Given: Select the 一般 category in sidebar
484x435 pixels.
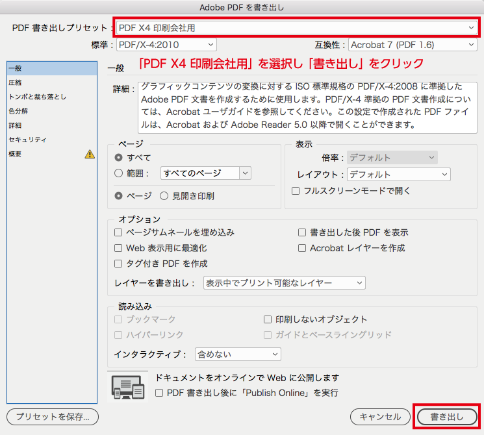Looking at the screenshot, I should 52,68.
